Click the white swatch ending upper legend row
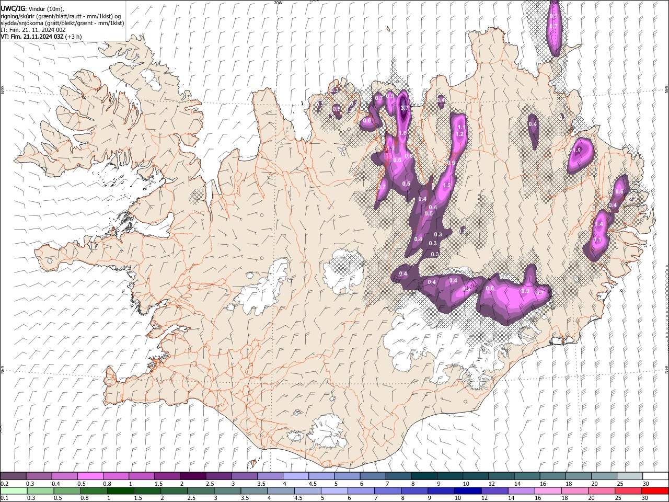Image resolution: width=669 pixels, height=502 pixels. pyautogui.click(x=655, y=476)
